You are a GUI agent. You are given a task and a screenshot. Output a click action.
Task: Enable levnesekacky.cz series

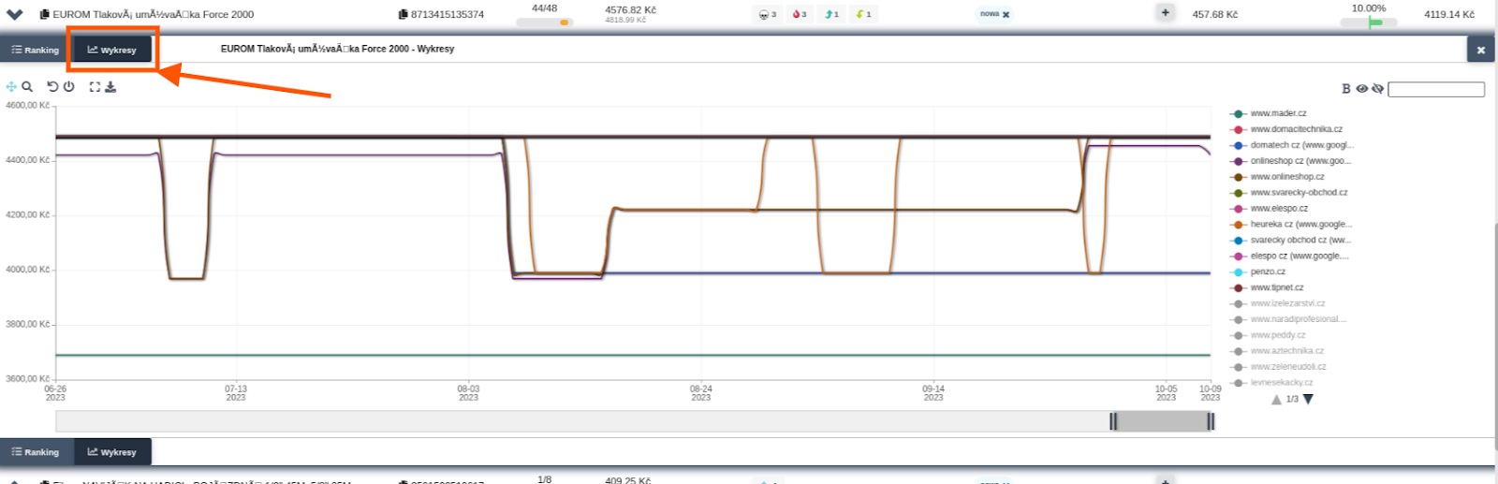[x=1272, y=384]
